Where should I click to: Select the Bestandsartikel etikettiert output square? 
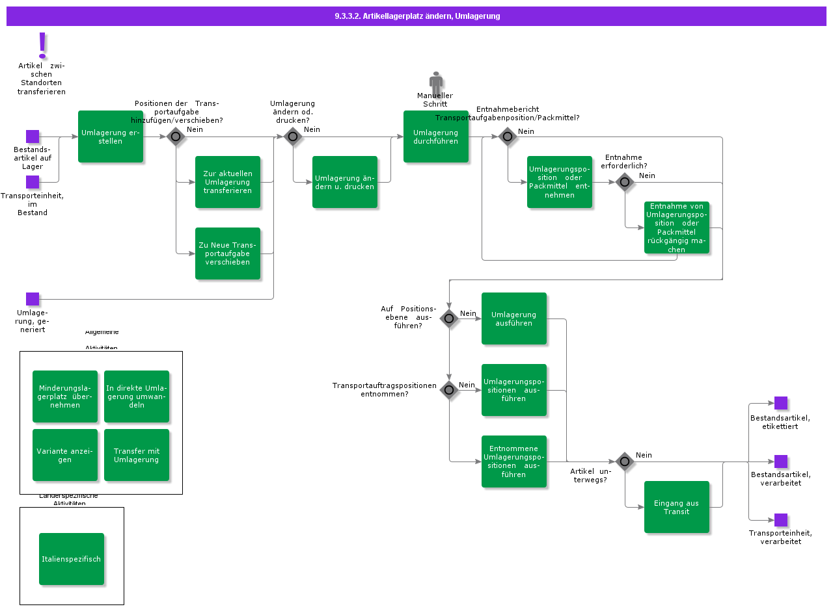780,402
